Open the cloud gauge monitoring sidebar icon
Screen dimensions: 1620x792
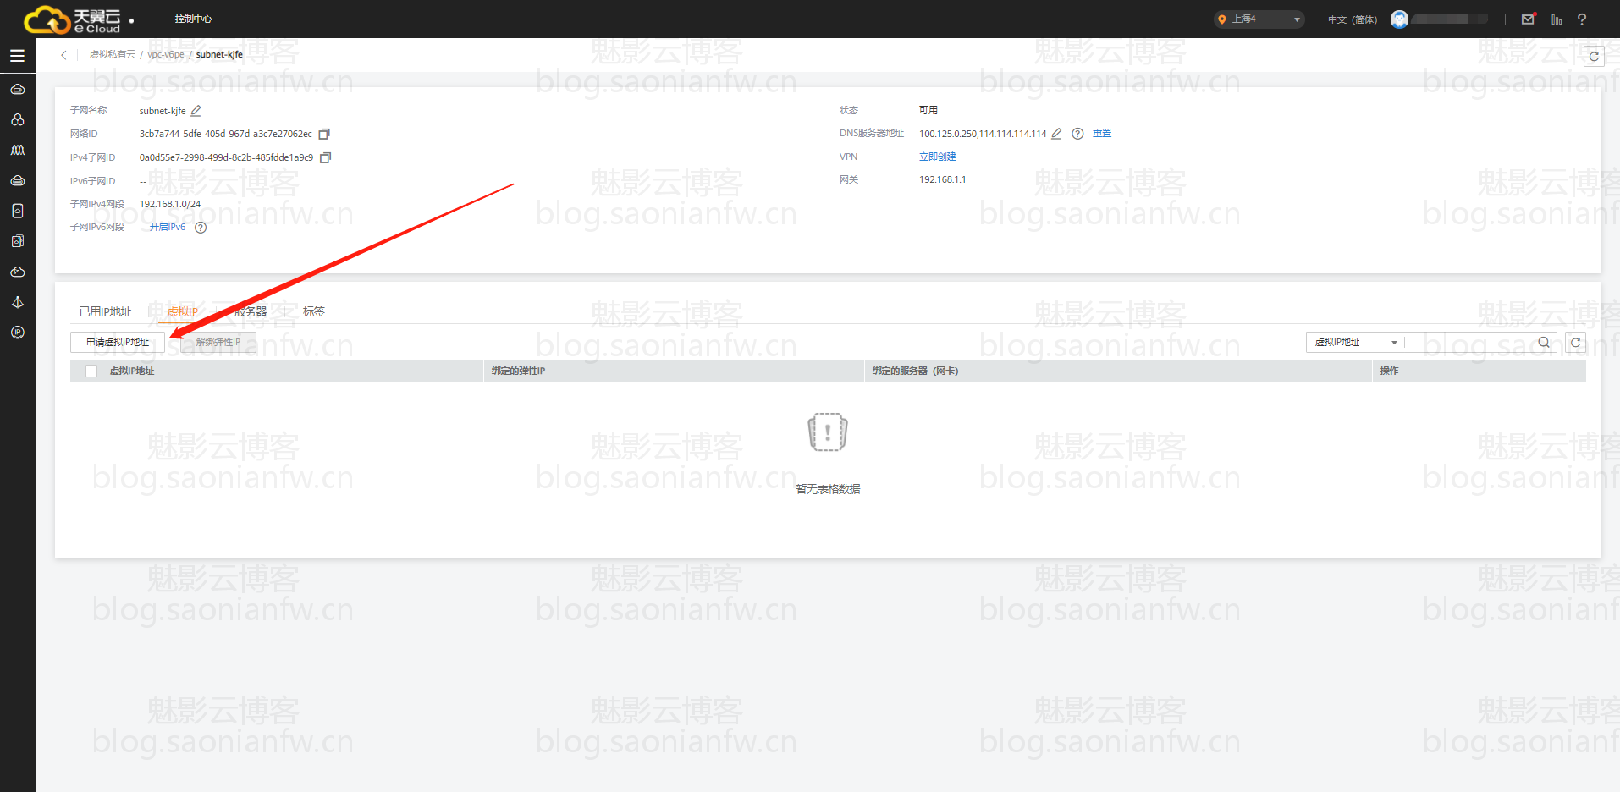[17, 272]
